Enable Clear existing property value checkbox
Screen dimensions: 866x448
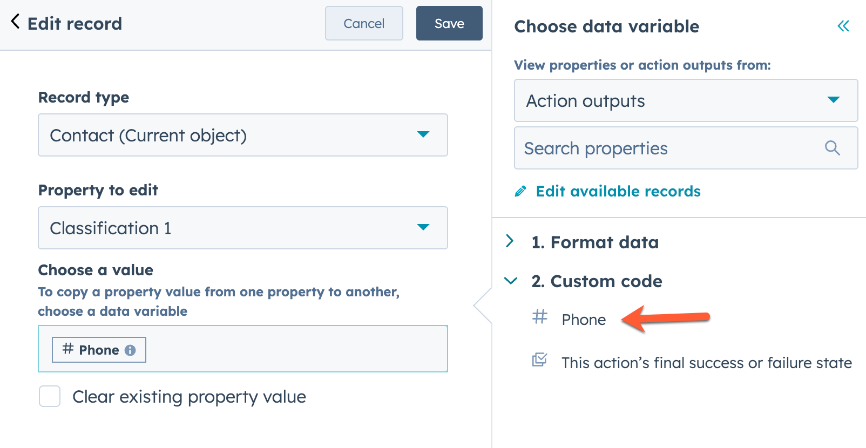(x=50, y=397)
